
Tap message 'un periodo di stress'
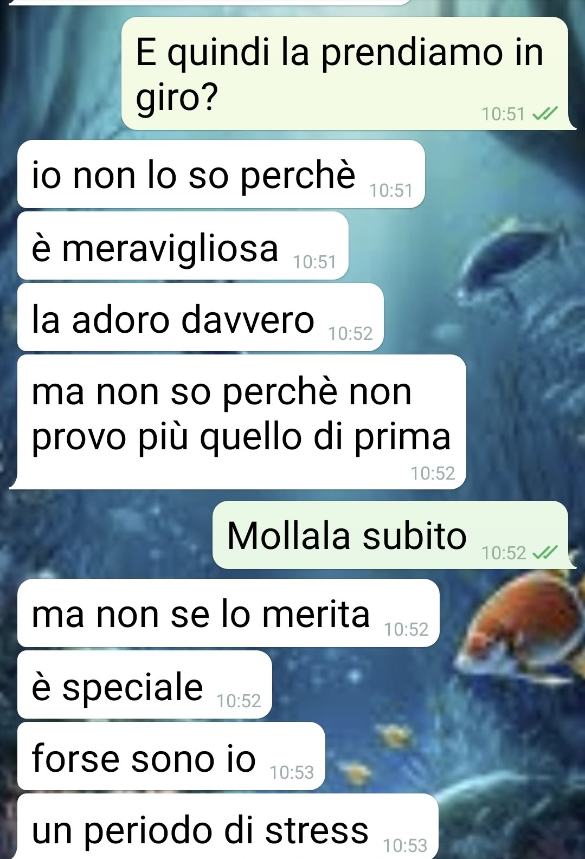click(x=228, y=827)
